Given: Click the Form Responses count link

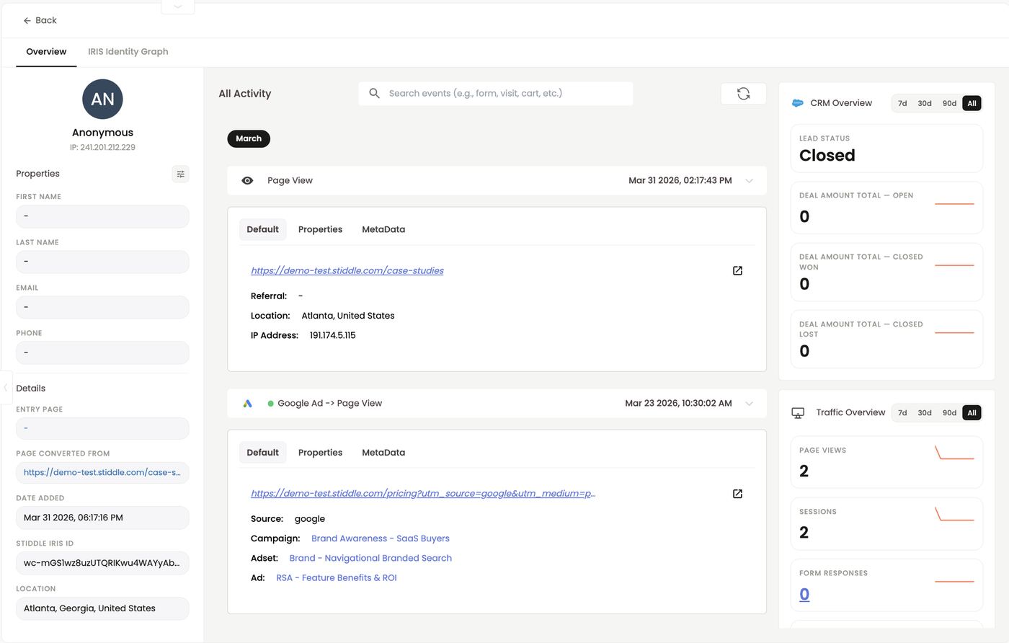Looking at the screenshot, I should (804, 595).
